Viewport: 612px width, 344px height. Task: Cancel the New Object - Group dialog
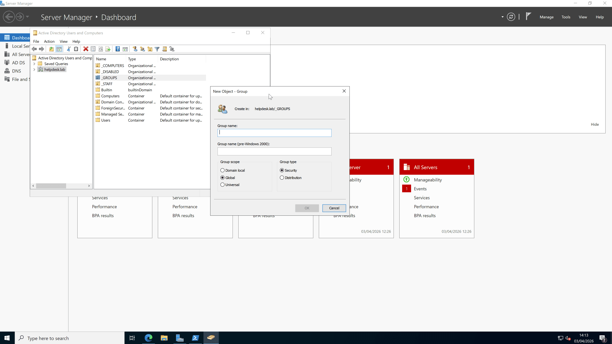tap(334, 208)
